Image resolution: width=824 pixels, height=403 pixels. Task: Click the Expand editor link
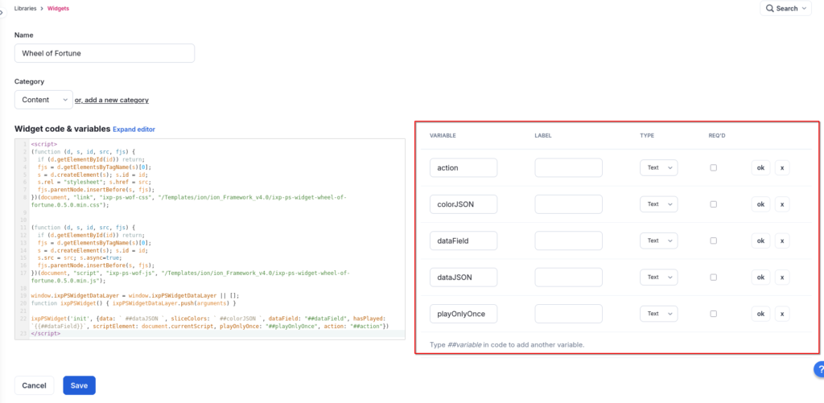[x=134, y=129]
